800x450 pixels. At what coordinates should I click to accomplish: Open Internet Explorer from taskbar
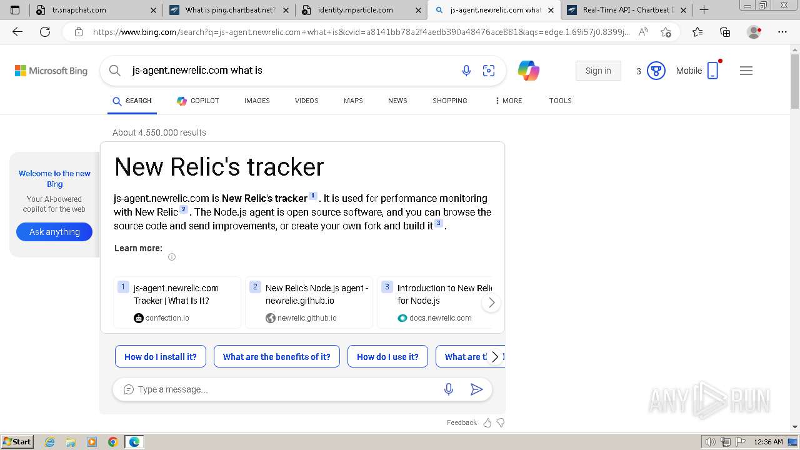50,442
